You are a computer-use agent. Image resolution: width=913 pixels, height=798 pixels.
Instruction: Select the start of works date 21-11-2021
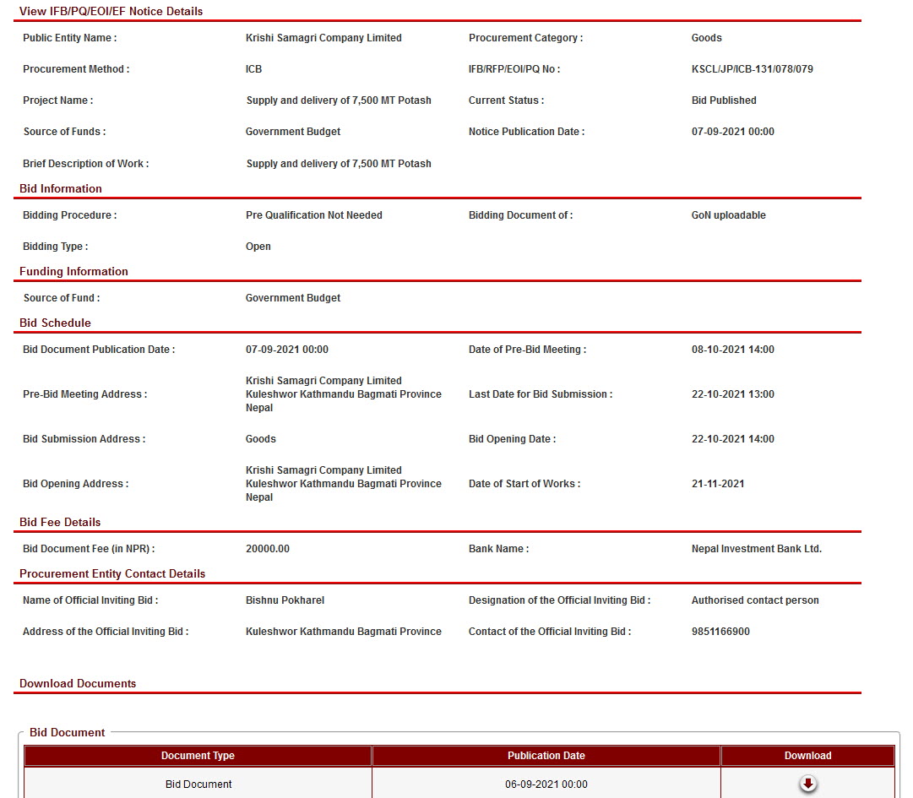[717, 484]
